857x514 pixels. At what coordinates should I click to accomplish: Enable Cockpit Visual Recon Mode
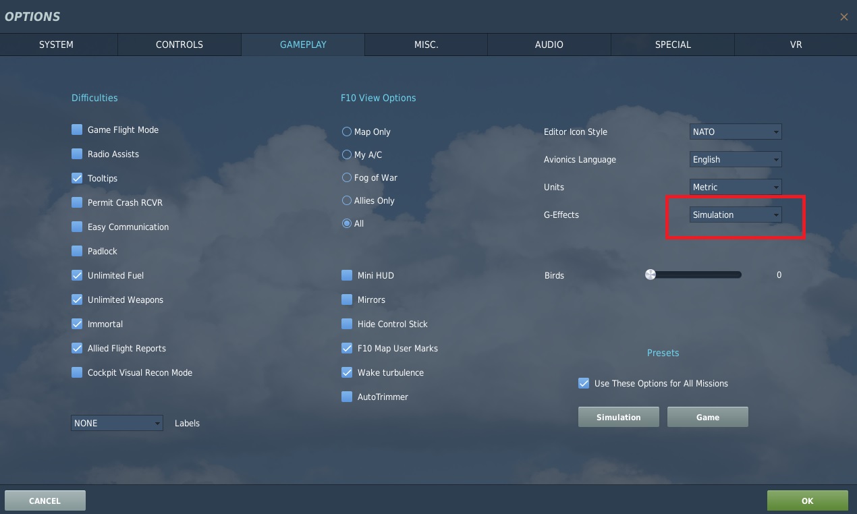77,372
